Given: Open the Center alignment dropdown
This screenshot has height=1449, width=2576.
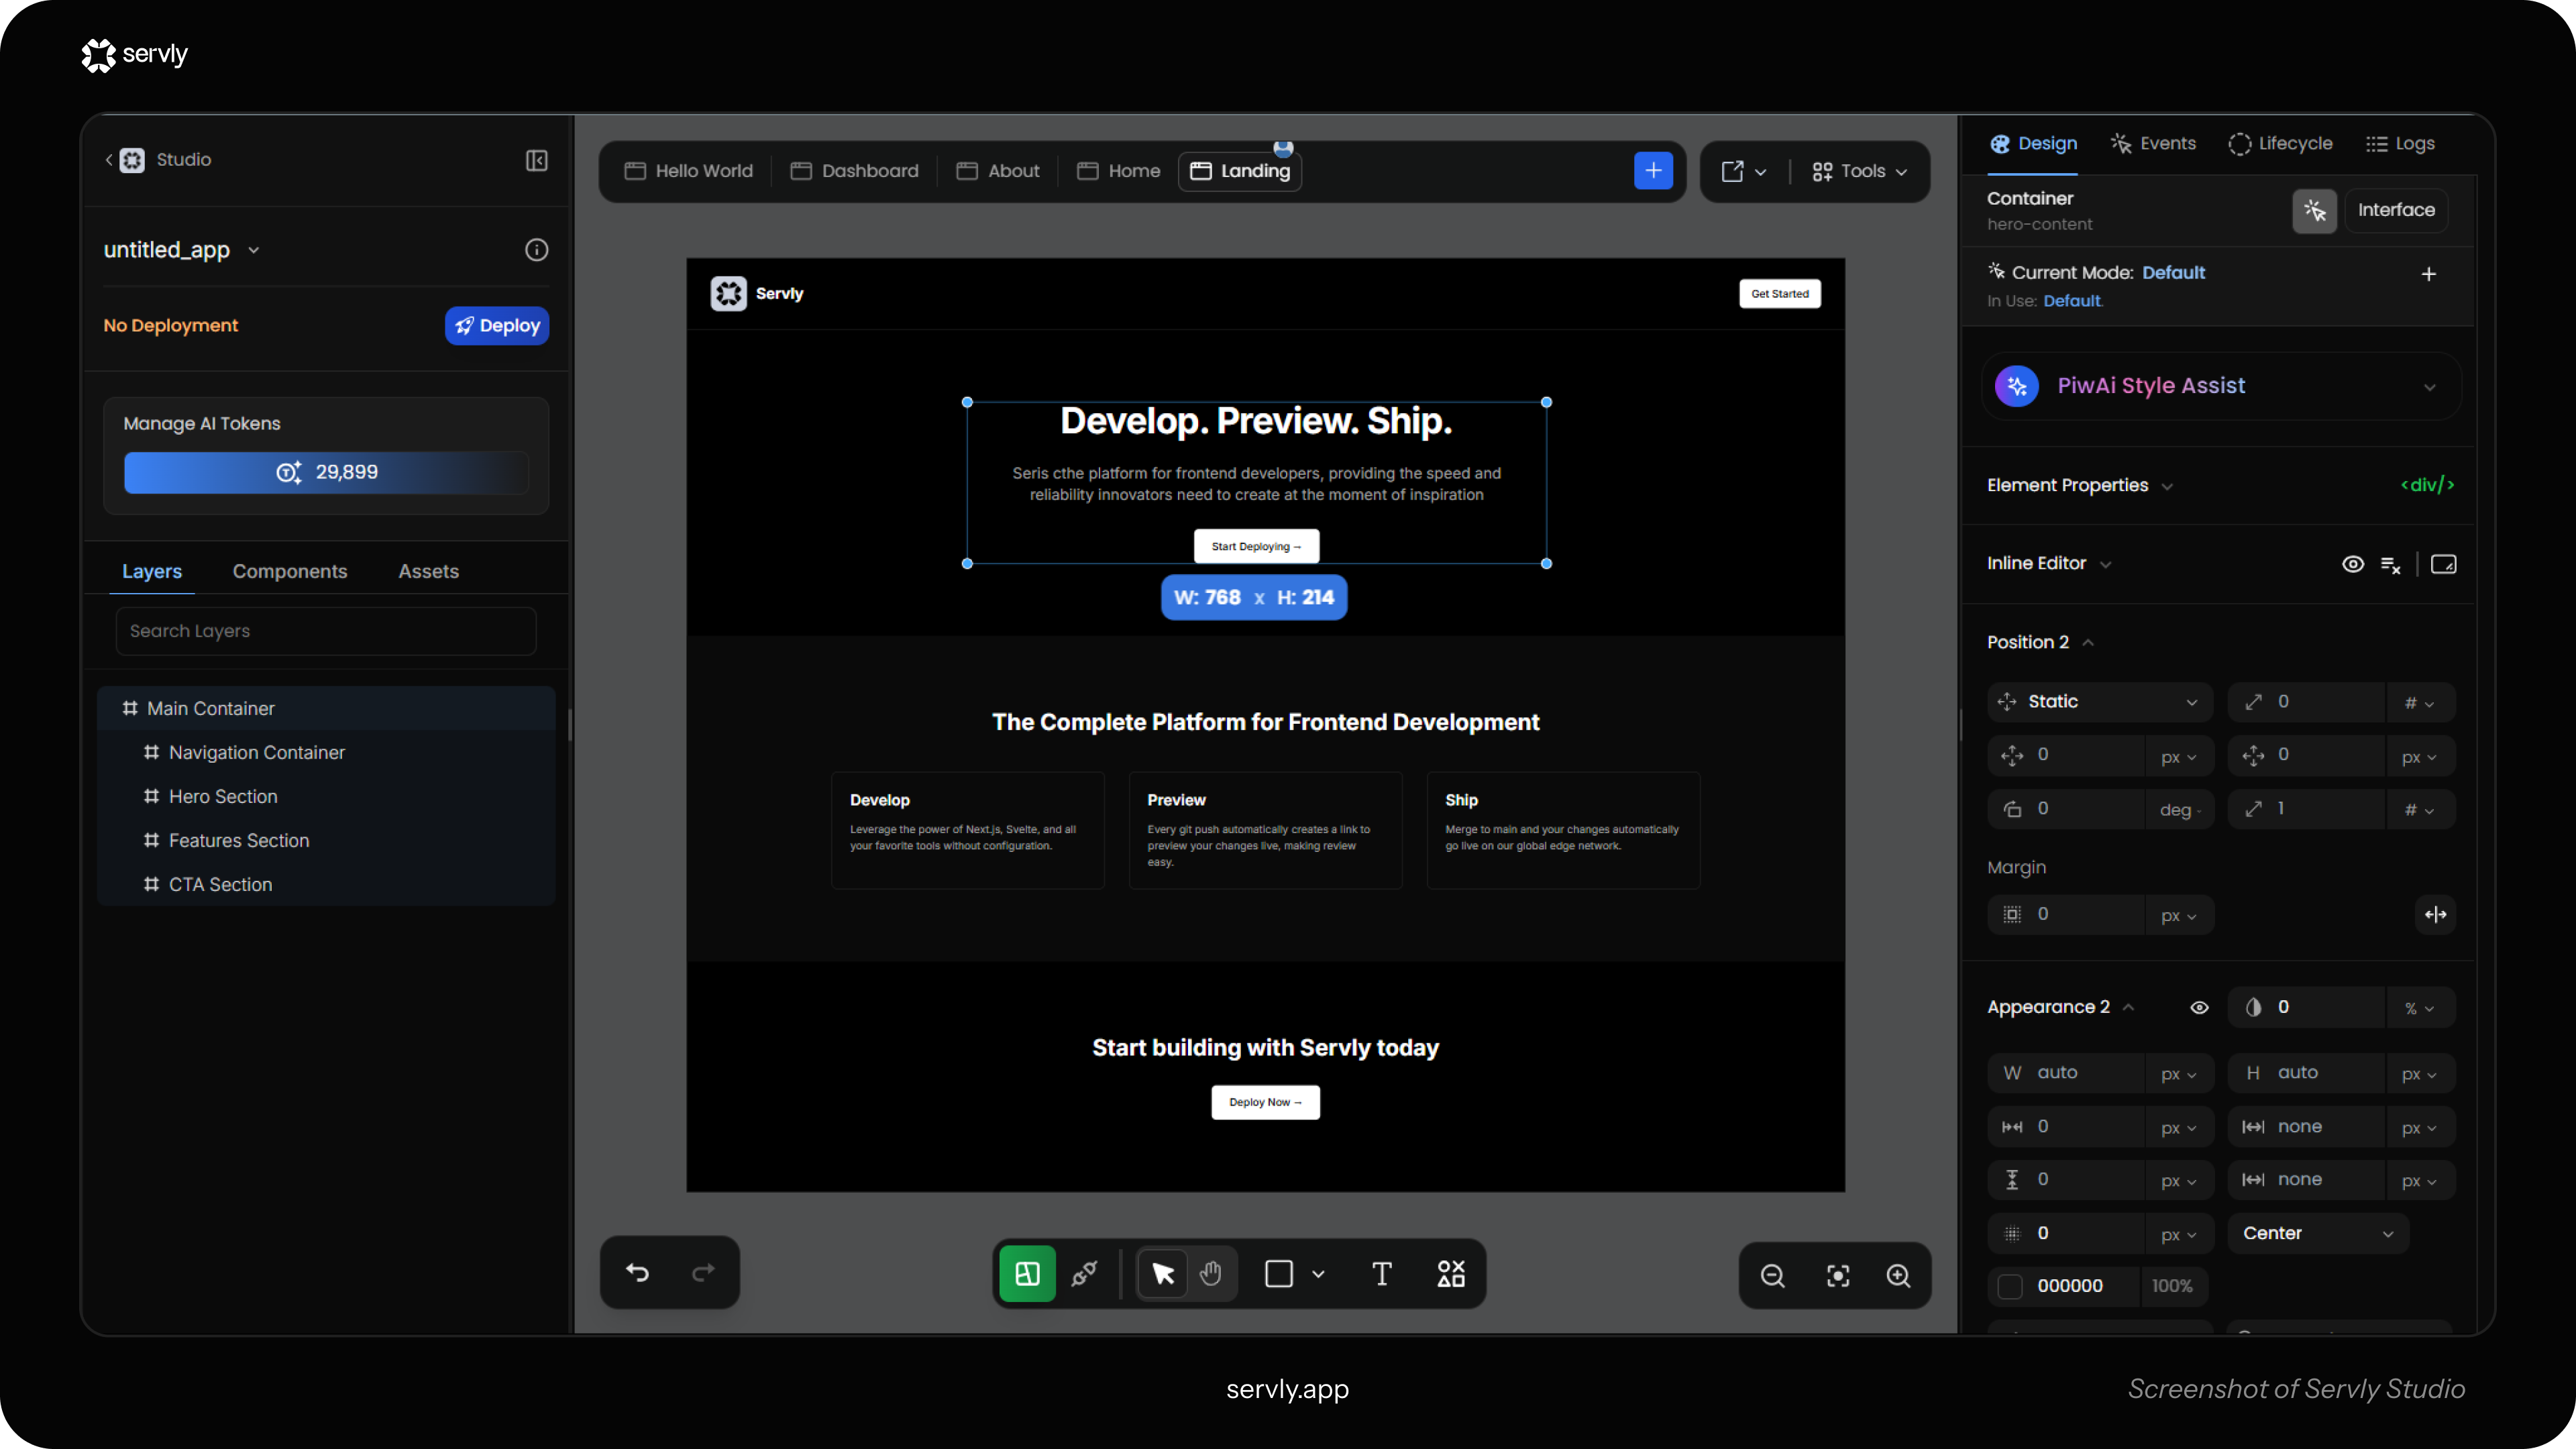Looking at the screenshot, I should 2317,1233.
